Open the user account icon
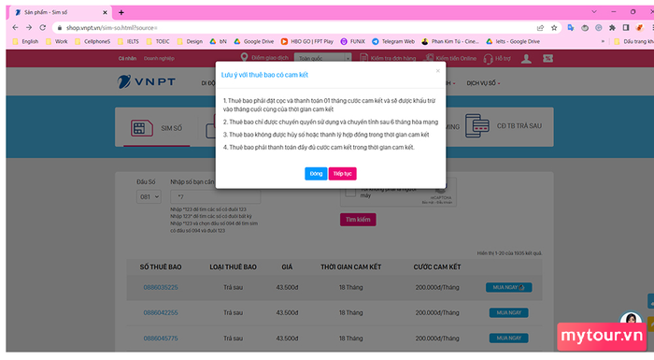654x360 pixels. (526, 59)
